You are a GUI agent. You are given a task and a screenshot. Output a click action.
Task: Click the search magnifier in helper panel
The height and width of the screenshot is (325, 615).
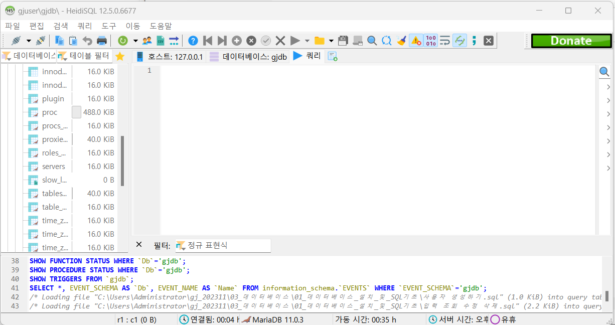[604, 73]
